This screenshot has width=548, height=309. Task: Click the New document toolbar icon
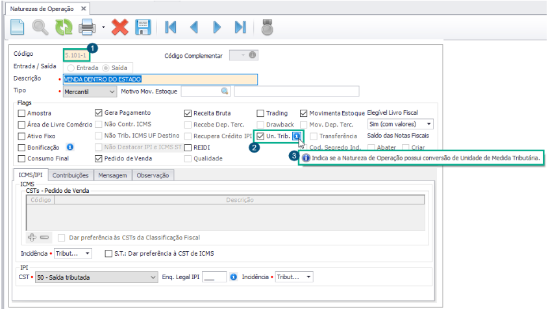click(x=18, y=27)
